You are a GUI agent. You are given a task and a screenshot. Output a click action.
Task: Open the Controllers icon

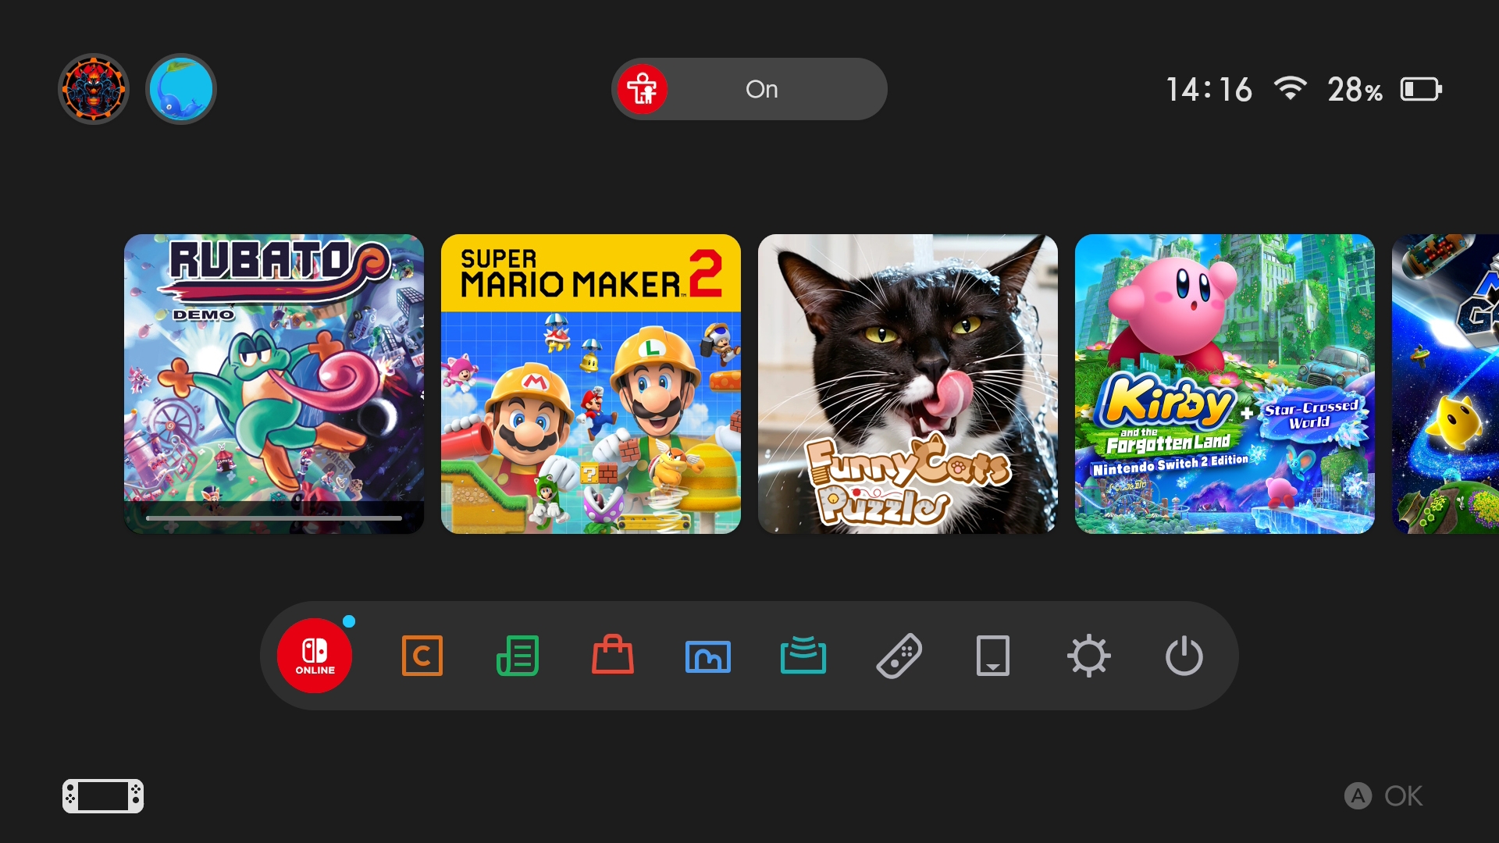[x=899, y=656]
